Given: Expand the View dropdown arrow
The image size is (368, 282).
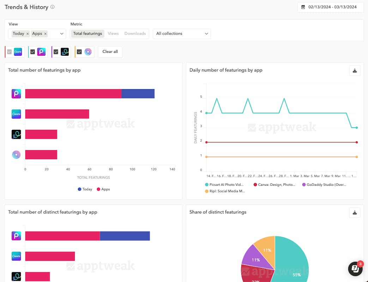Looking at the screenshot, I should pyautogui.click(x=62, y=34).
